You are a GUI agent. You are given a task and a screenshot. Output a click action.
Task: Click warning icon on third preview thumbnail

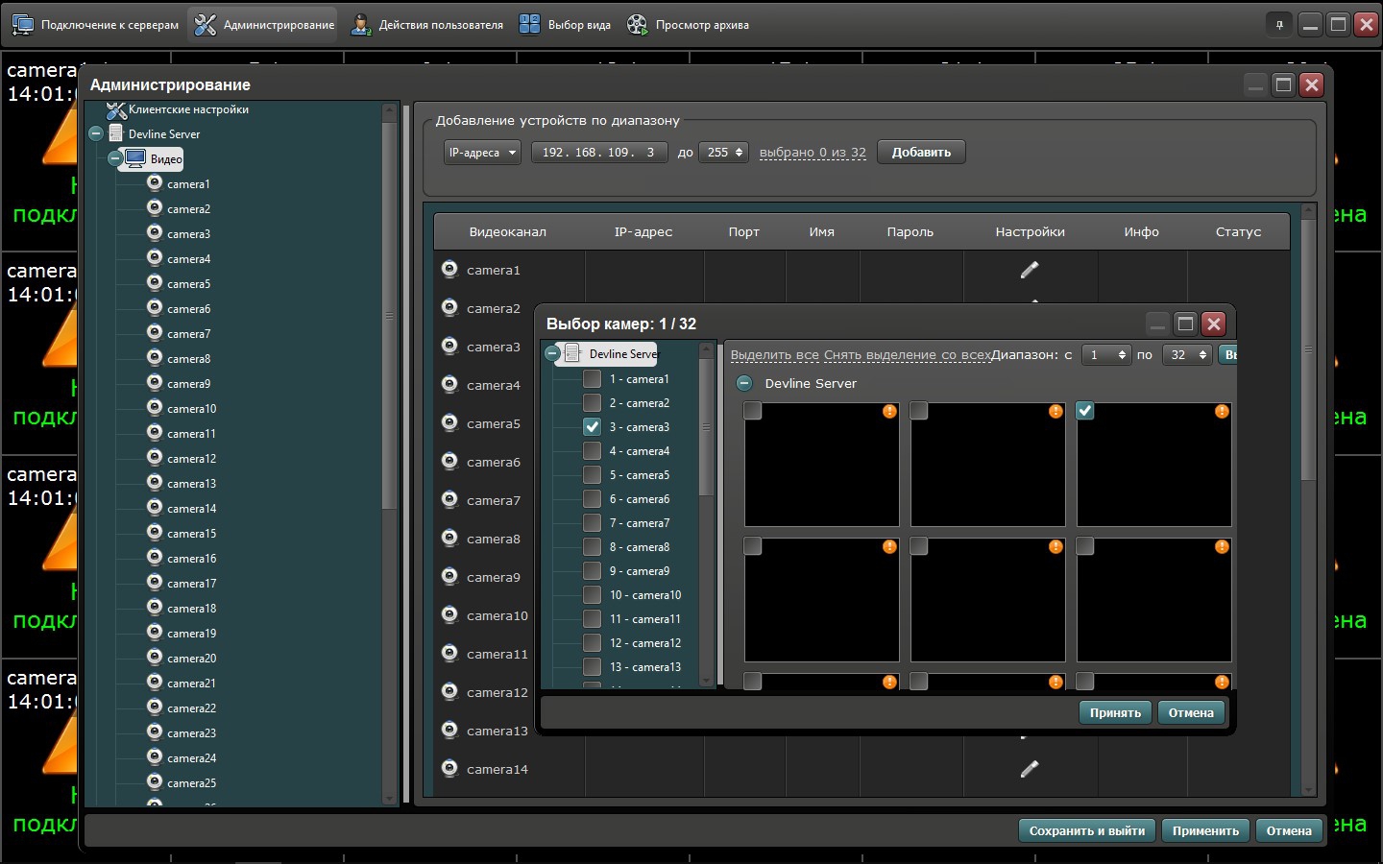click(1222, 411)
